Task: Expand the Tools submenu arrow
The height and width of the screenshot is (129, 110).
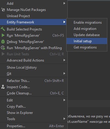Action: [64, 119]
